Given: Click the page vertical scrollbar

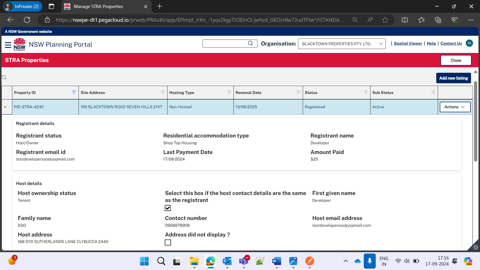Looking at the screenshot, I should 475,121.
